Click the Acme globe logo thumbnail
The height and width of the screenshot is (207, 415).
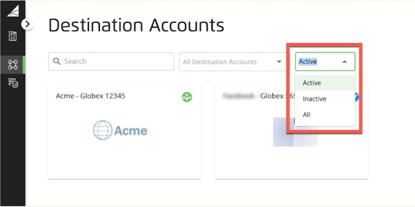[120, 130]
